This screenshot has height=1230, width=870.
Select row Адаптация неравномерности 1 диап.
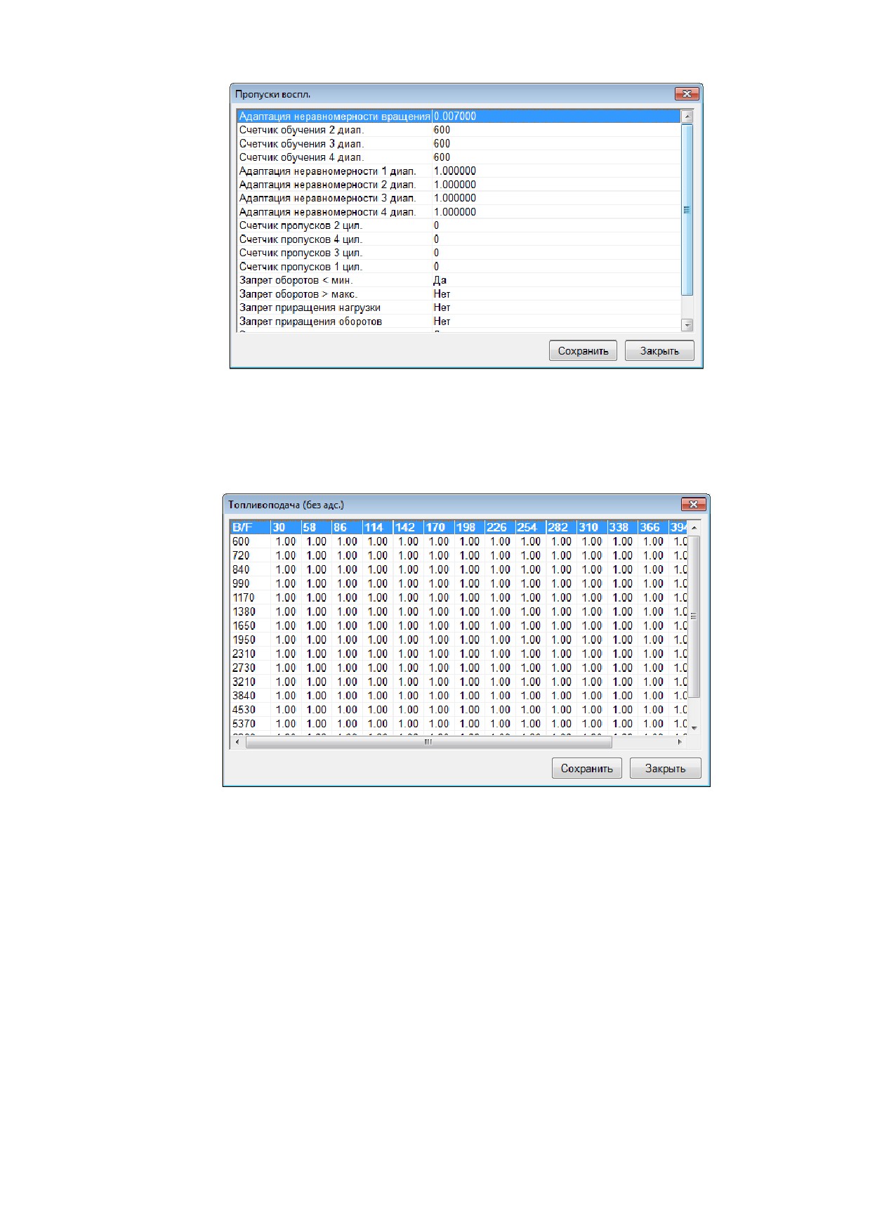click(459, 171)
